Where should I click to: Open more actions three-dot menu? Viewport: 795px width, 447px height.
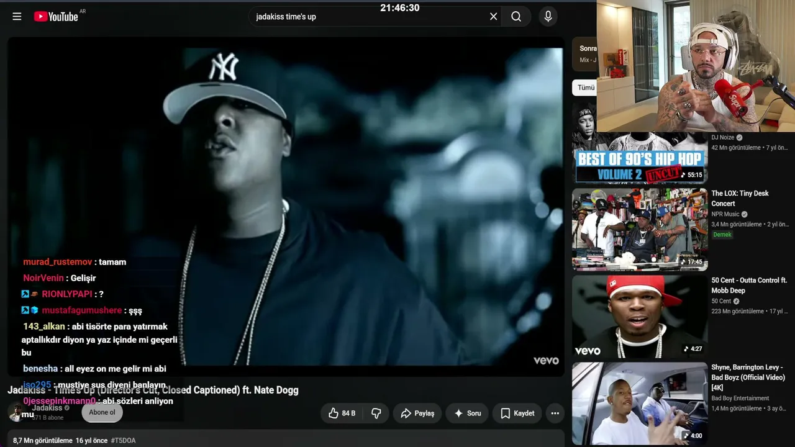(x=555, y=413)
